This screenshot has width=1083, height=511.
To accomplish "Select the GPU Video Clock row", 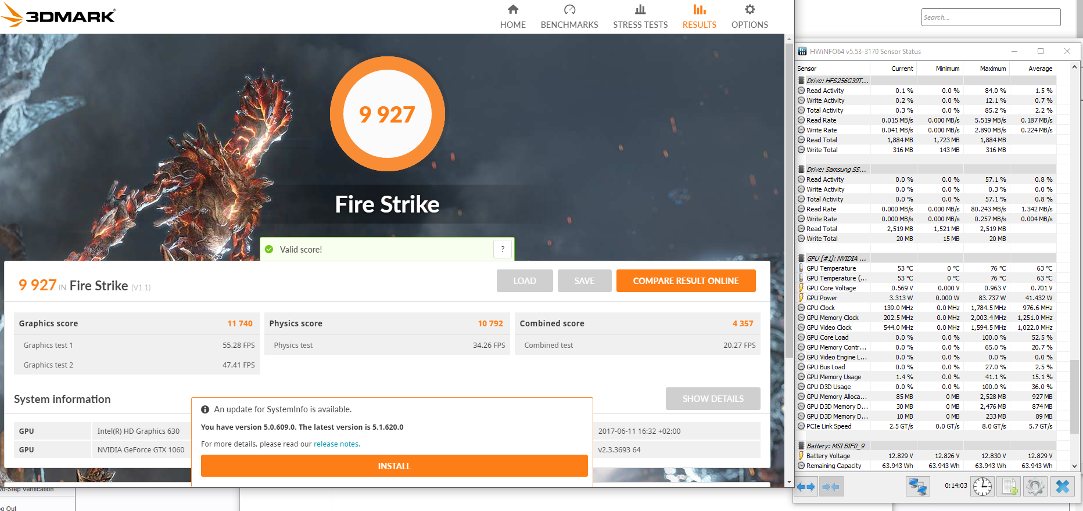I will click(x=926, y=328).
